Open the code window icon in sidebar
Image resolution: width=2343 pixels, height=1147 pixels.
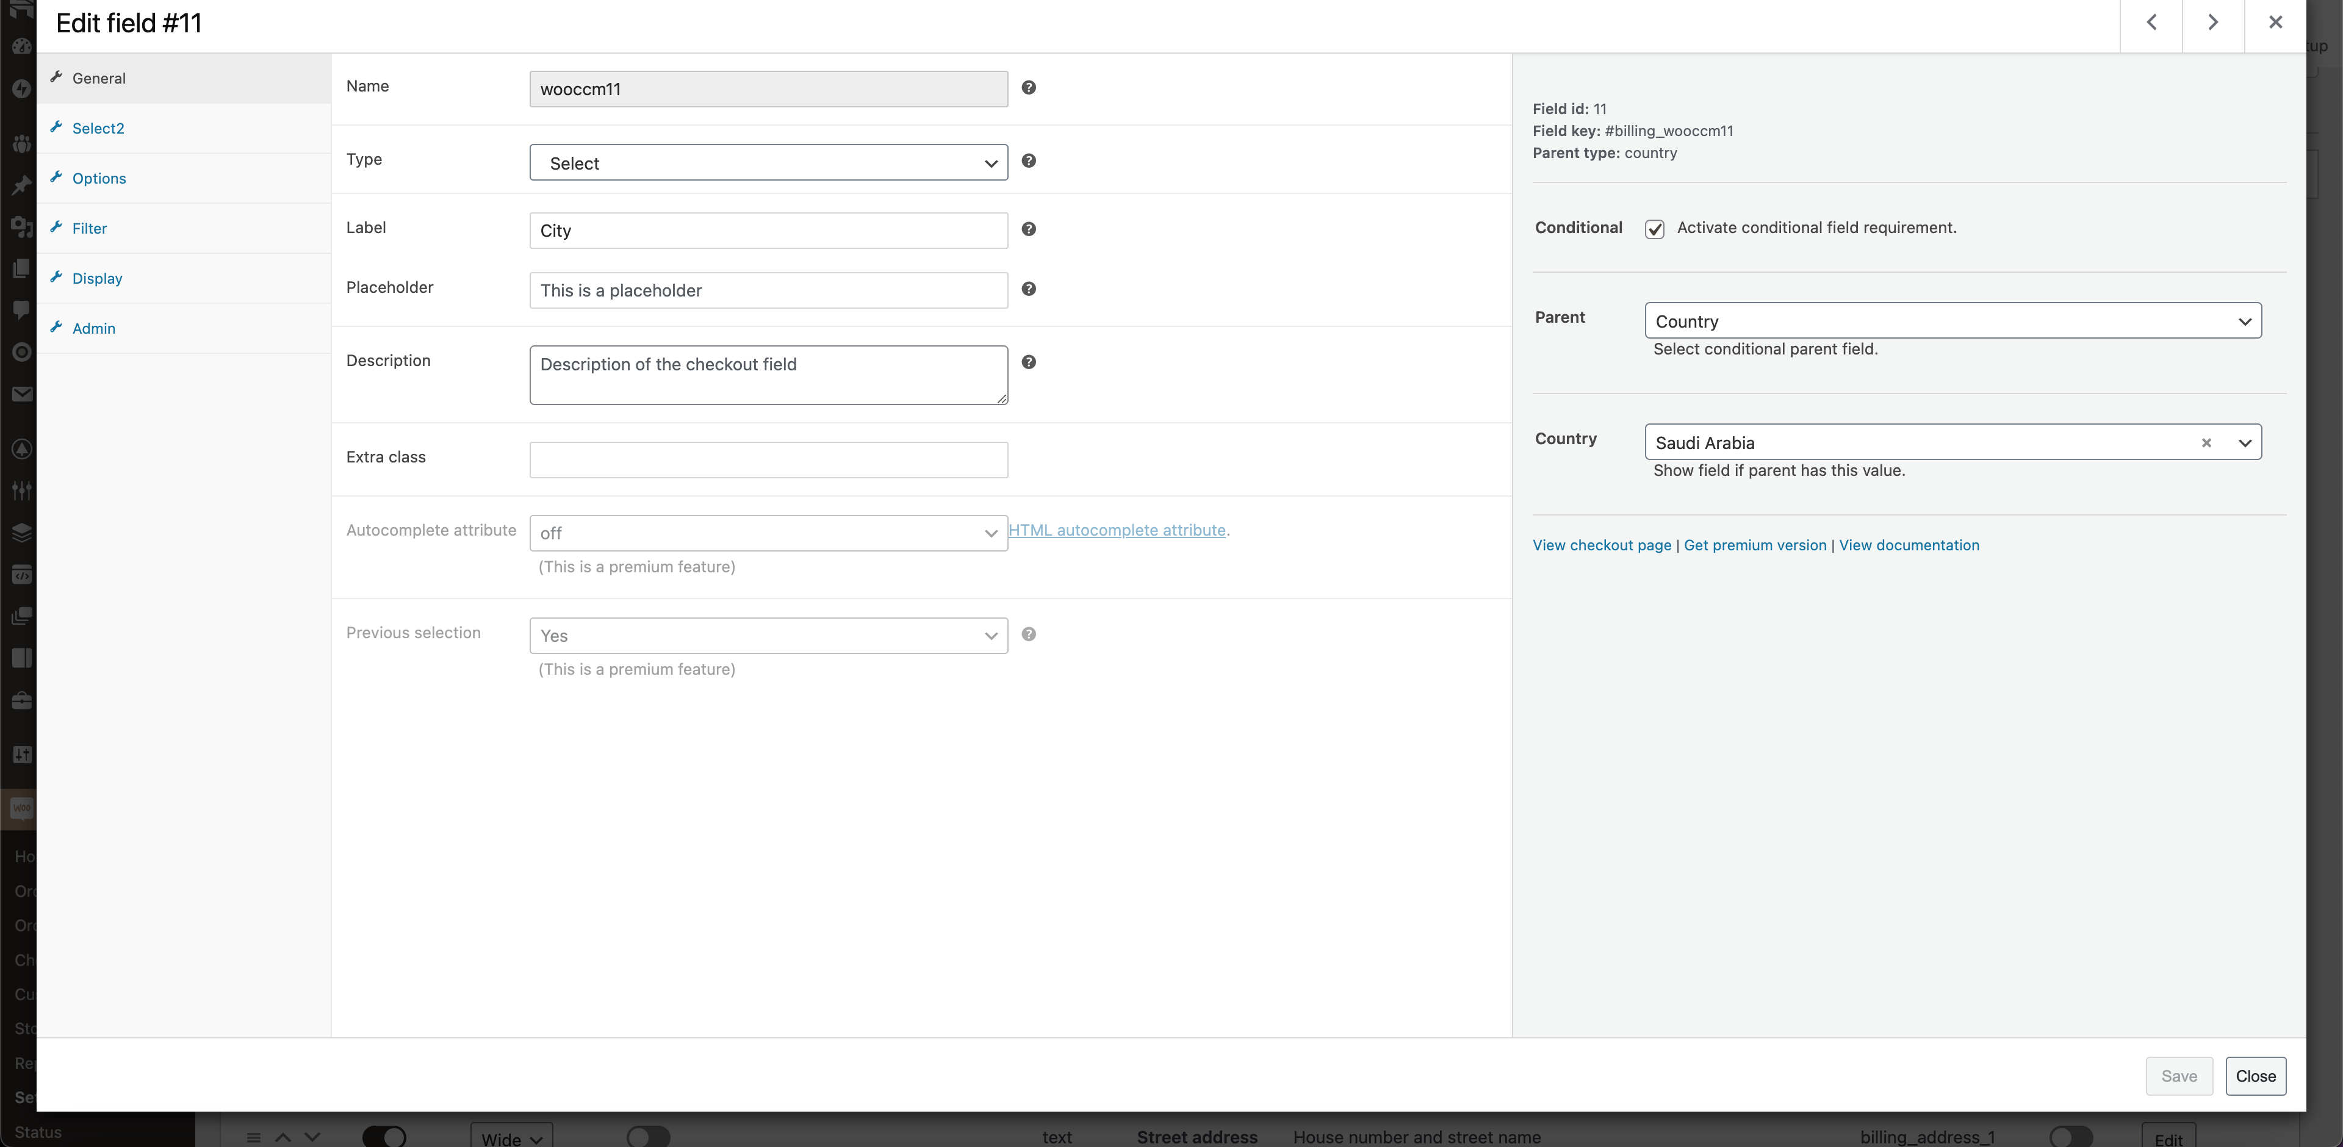22,575
